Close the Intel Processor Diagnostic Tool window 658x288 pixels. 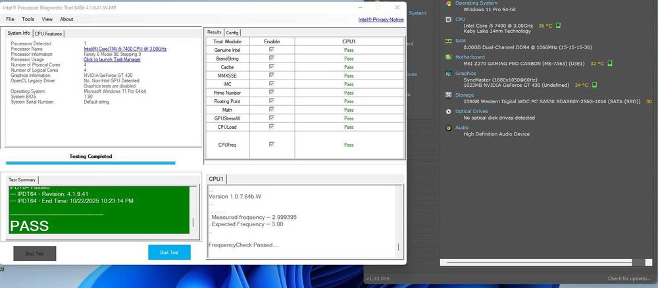397,7
